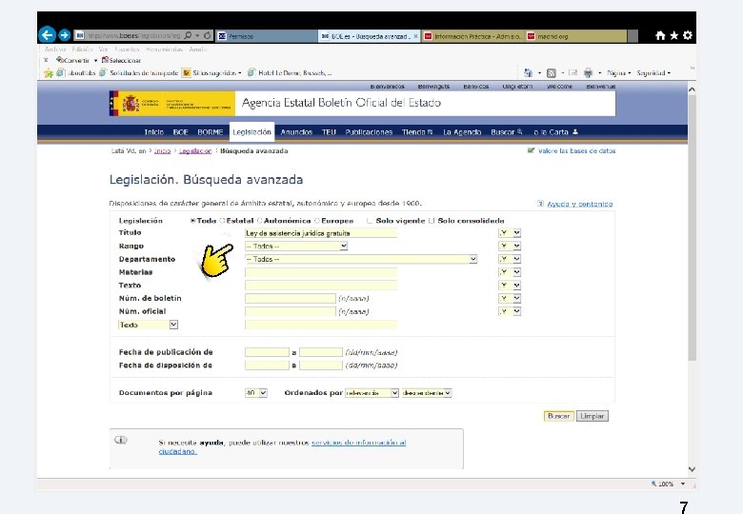Open the Y operator dropdown for Materias
The width and height of the screenshot is (743, 514).
point(510,272)
